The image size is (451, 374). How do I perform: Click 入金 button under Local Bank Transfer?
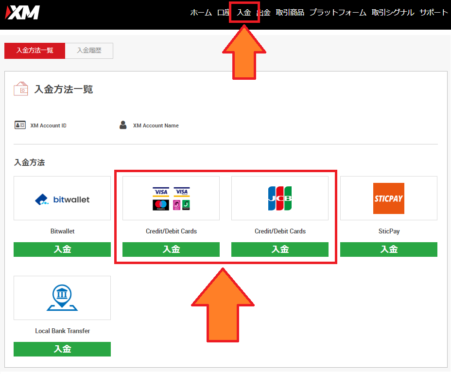[x=62, y=349]
